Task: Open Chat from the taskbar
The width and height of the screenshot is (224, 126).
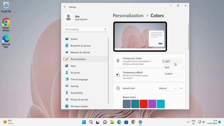Action: point(105,122)
